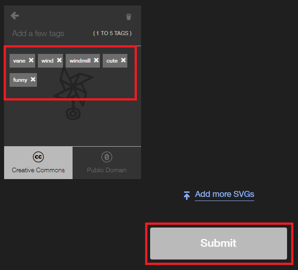Click the 'funny' tag label
Screen dimensions: 298x270
coord(20,80)
